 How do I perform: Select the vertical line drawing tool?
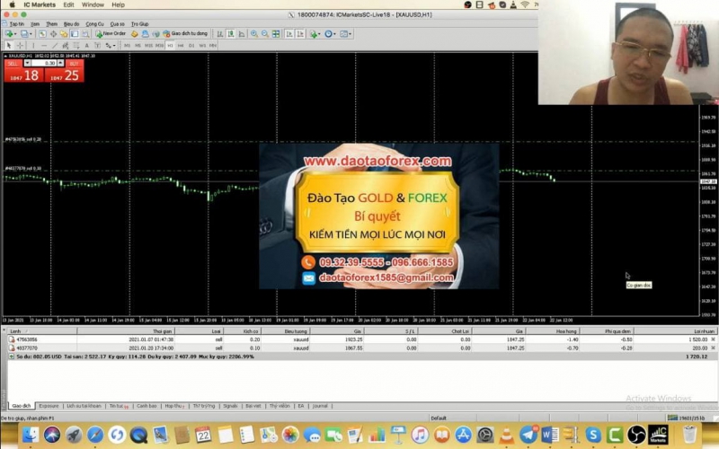pos(33,46)
